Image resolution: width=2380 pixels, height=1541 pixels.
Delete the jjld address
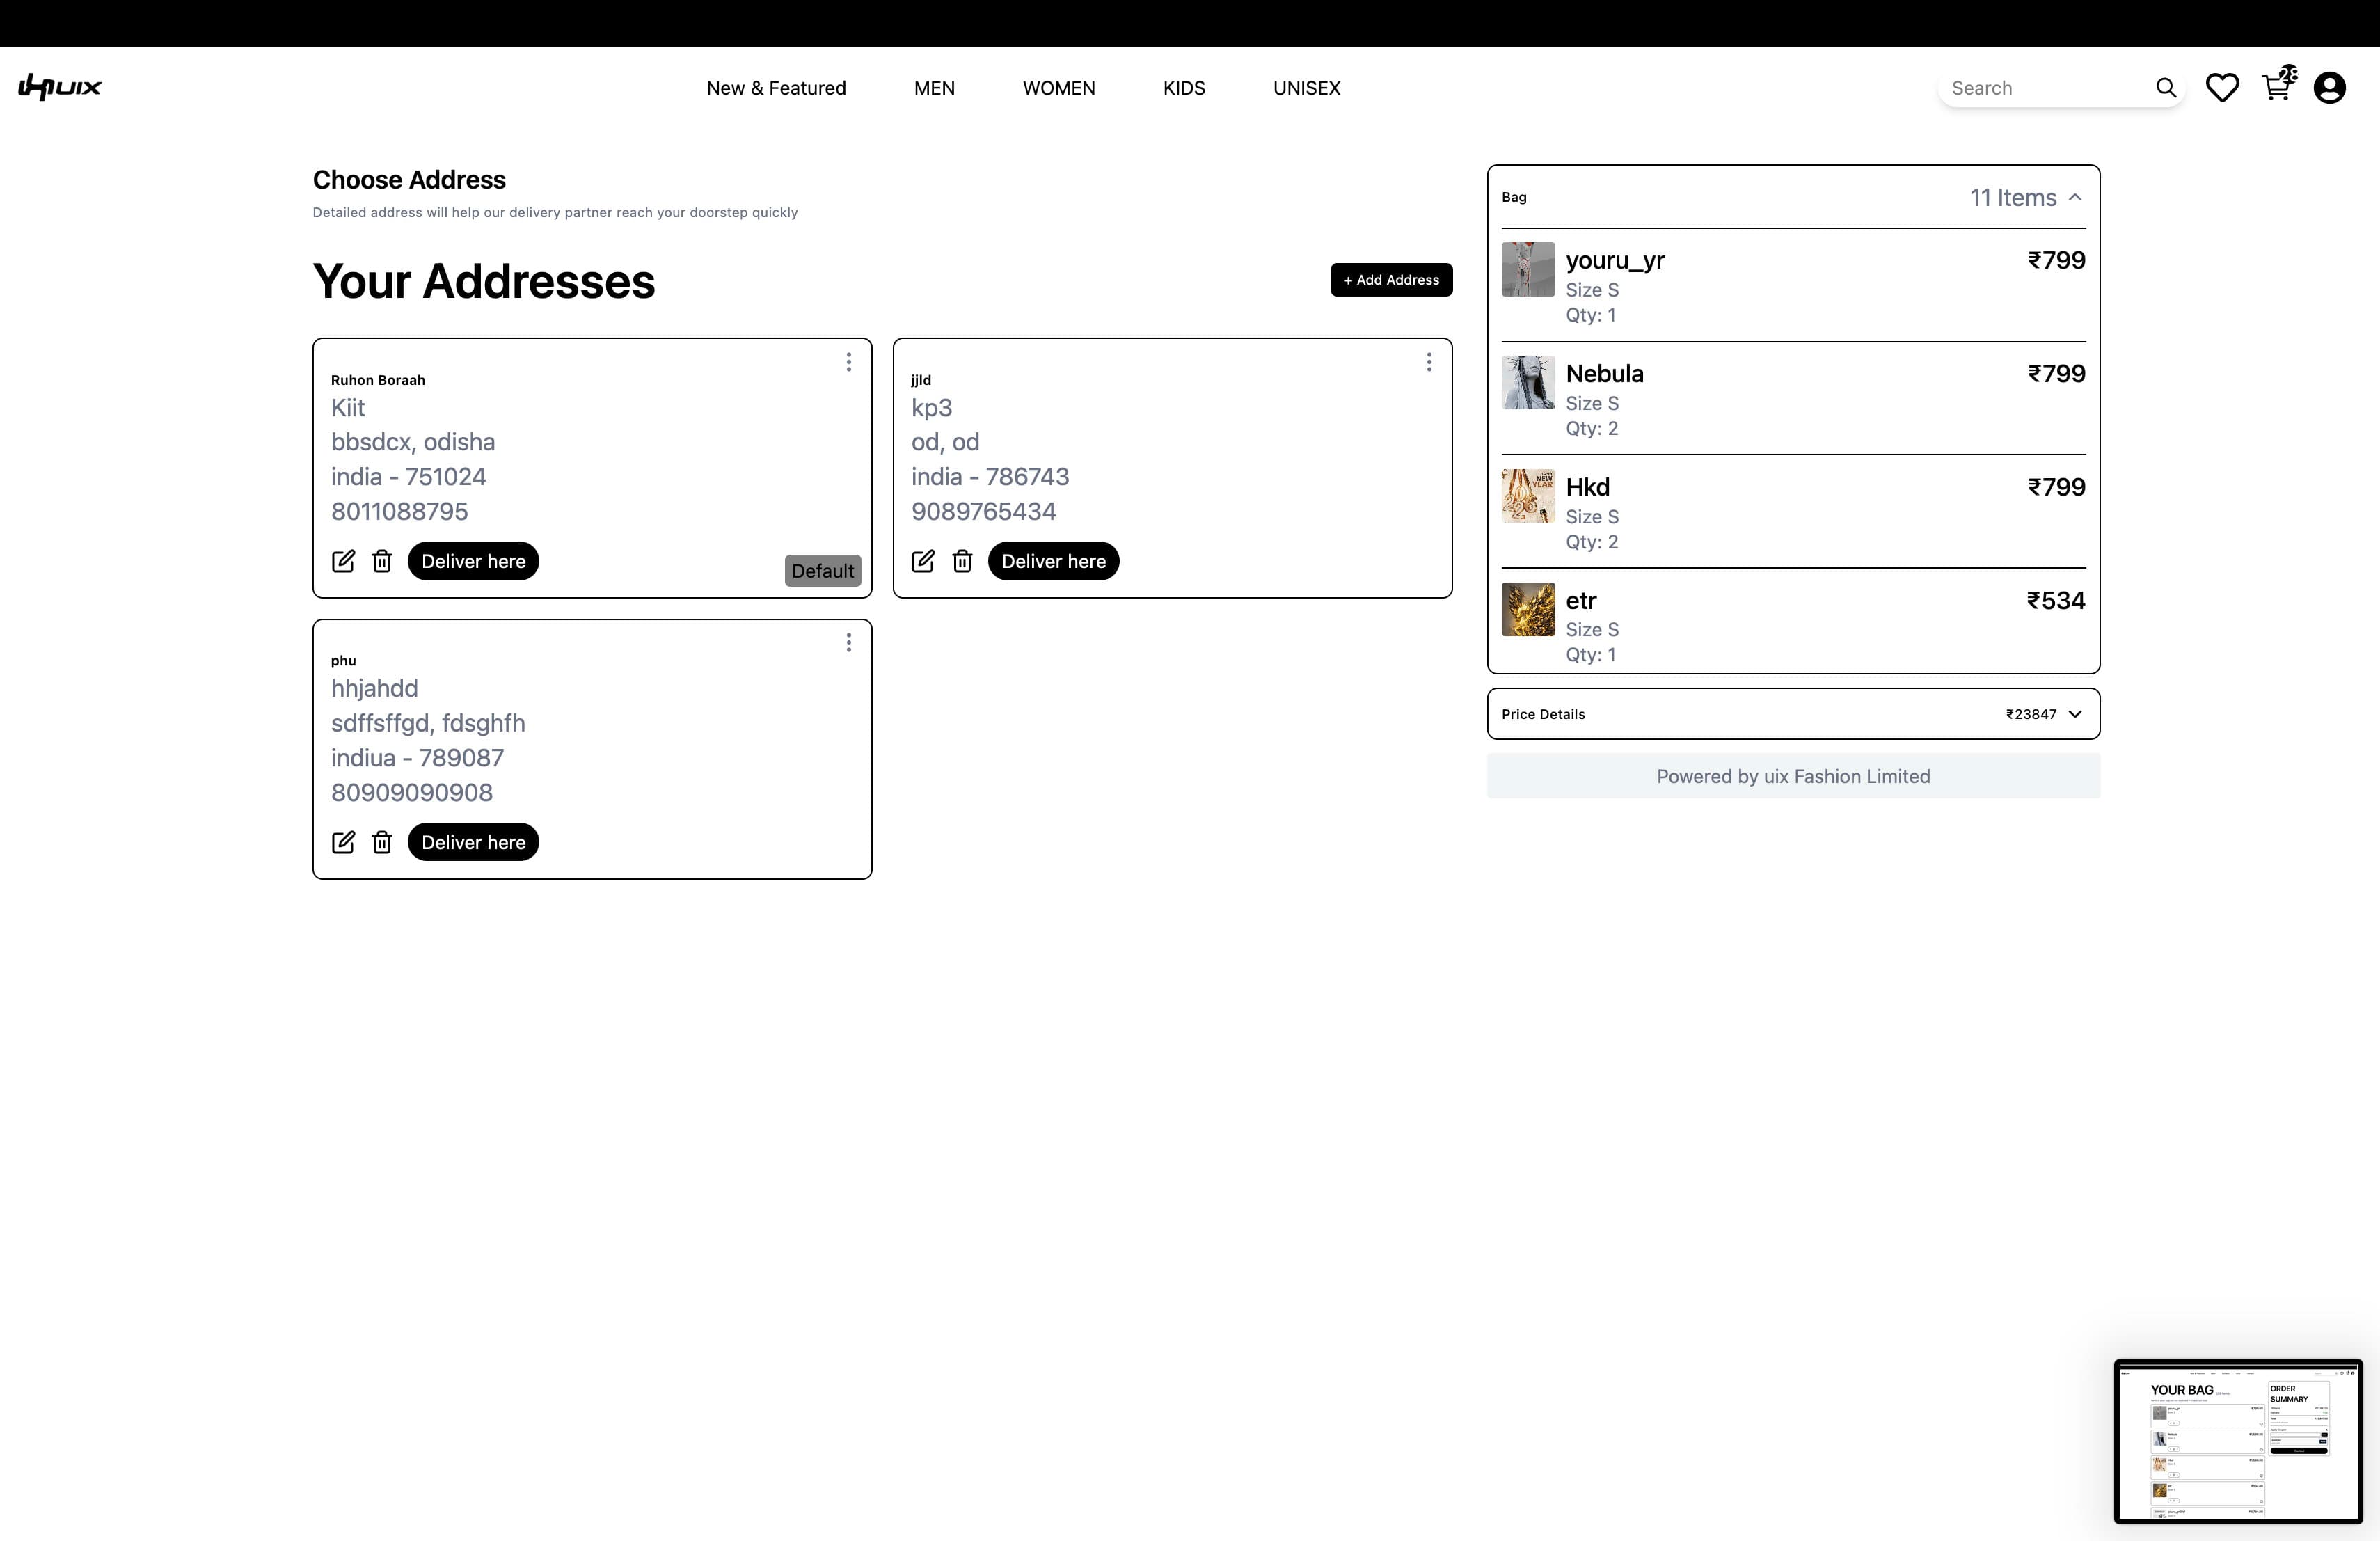click(962, 561)
